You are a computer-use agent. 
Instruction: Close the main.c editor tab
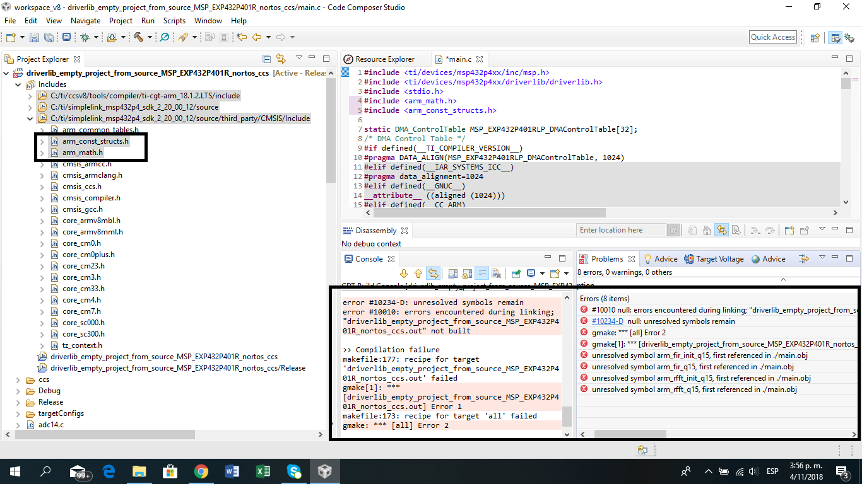coord(480,59)
